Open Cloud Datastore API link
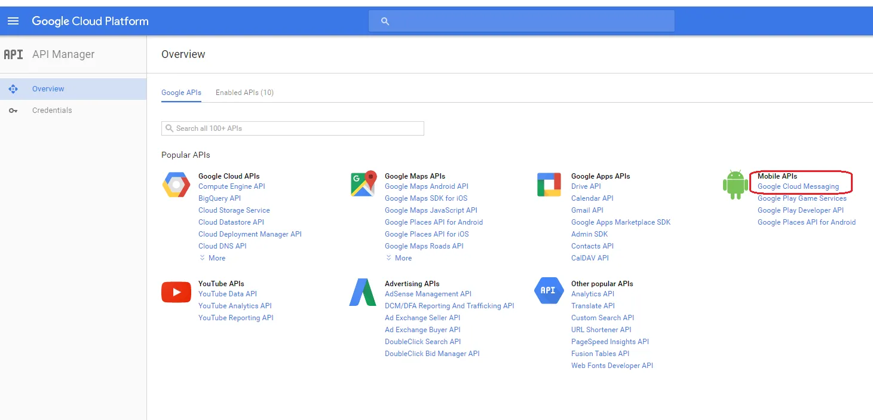The width and height of the screenshot is (873, 420). pos(231,222)
